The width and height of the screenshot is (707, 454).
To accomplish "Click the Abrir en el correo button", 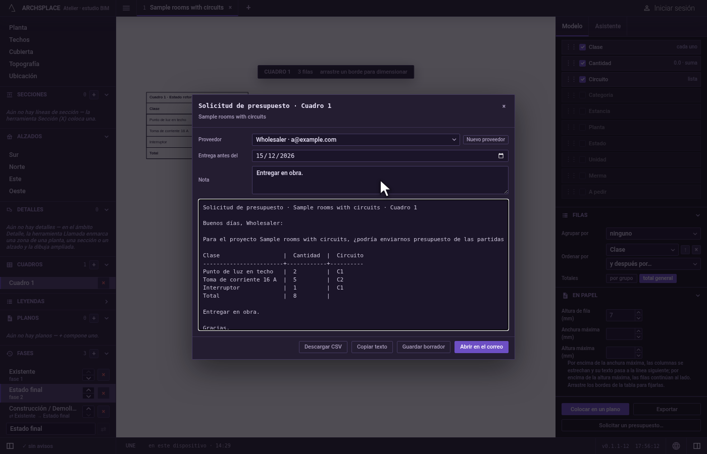I will (x=481, y=347).
